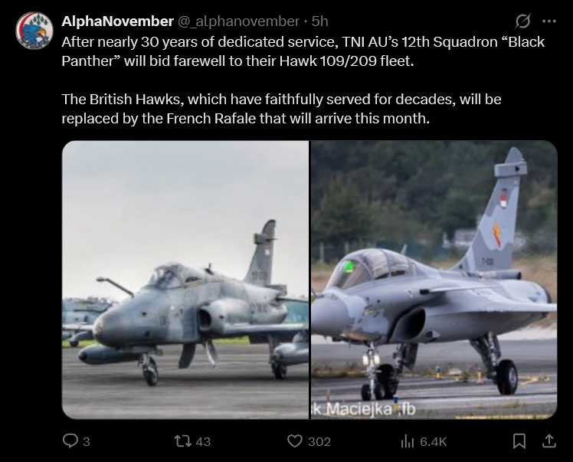Screen dimensions: 573x462
Task: Open the Hawk jet photo on the left
Action: click(x=185, y=280)
